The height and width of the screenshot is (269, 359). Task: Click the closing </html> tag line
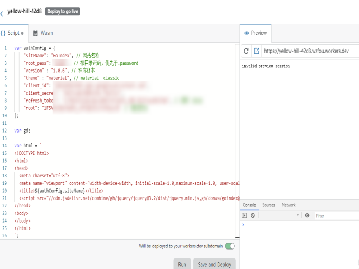click(x=22, y=228)
